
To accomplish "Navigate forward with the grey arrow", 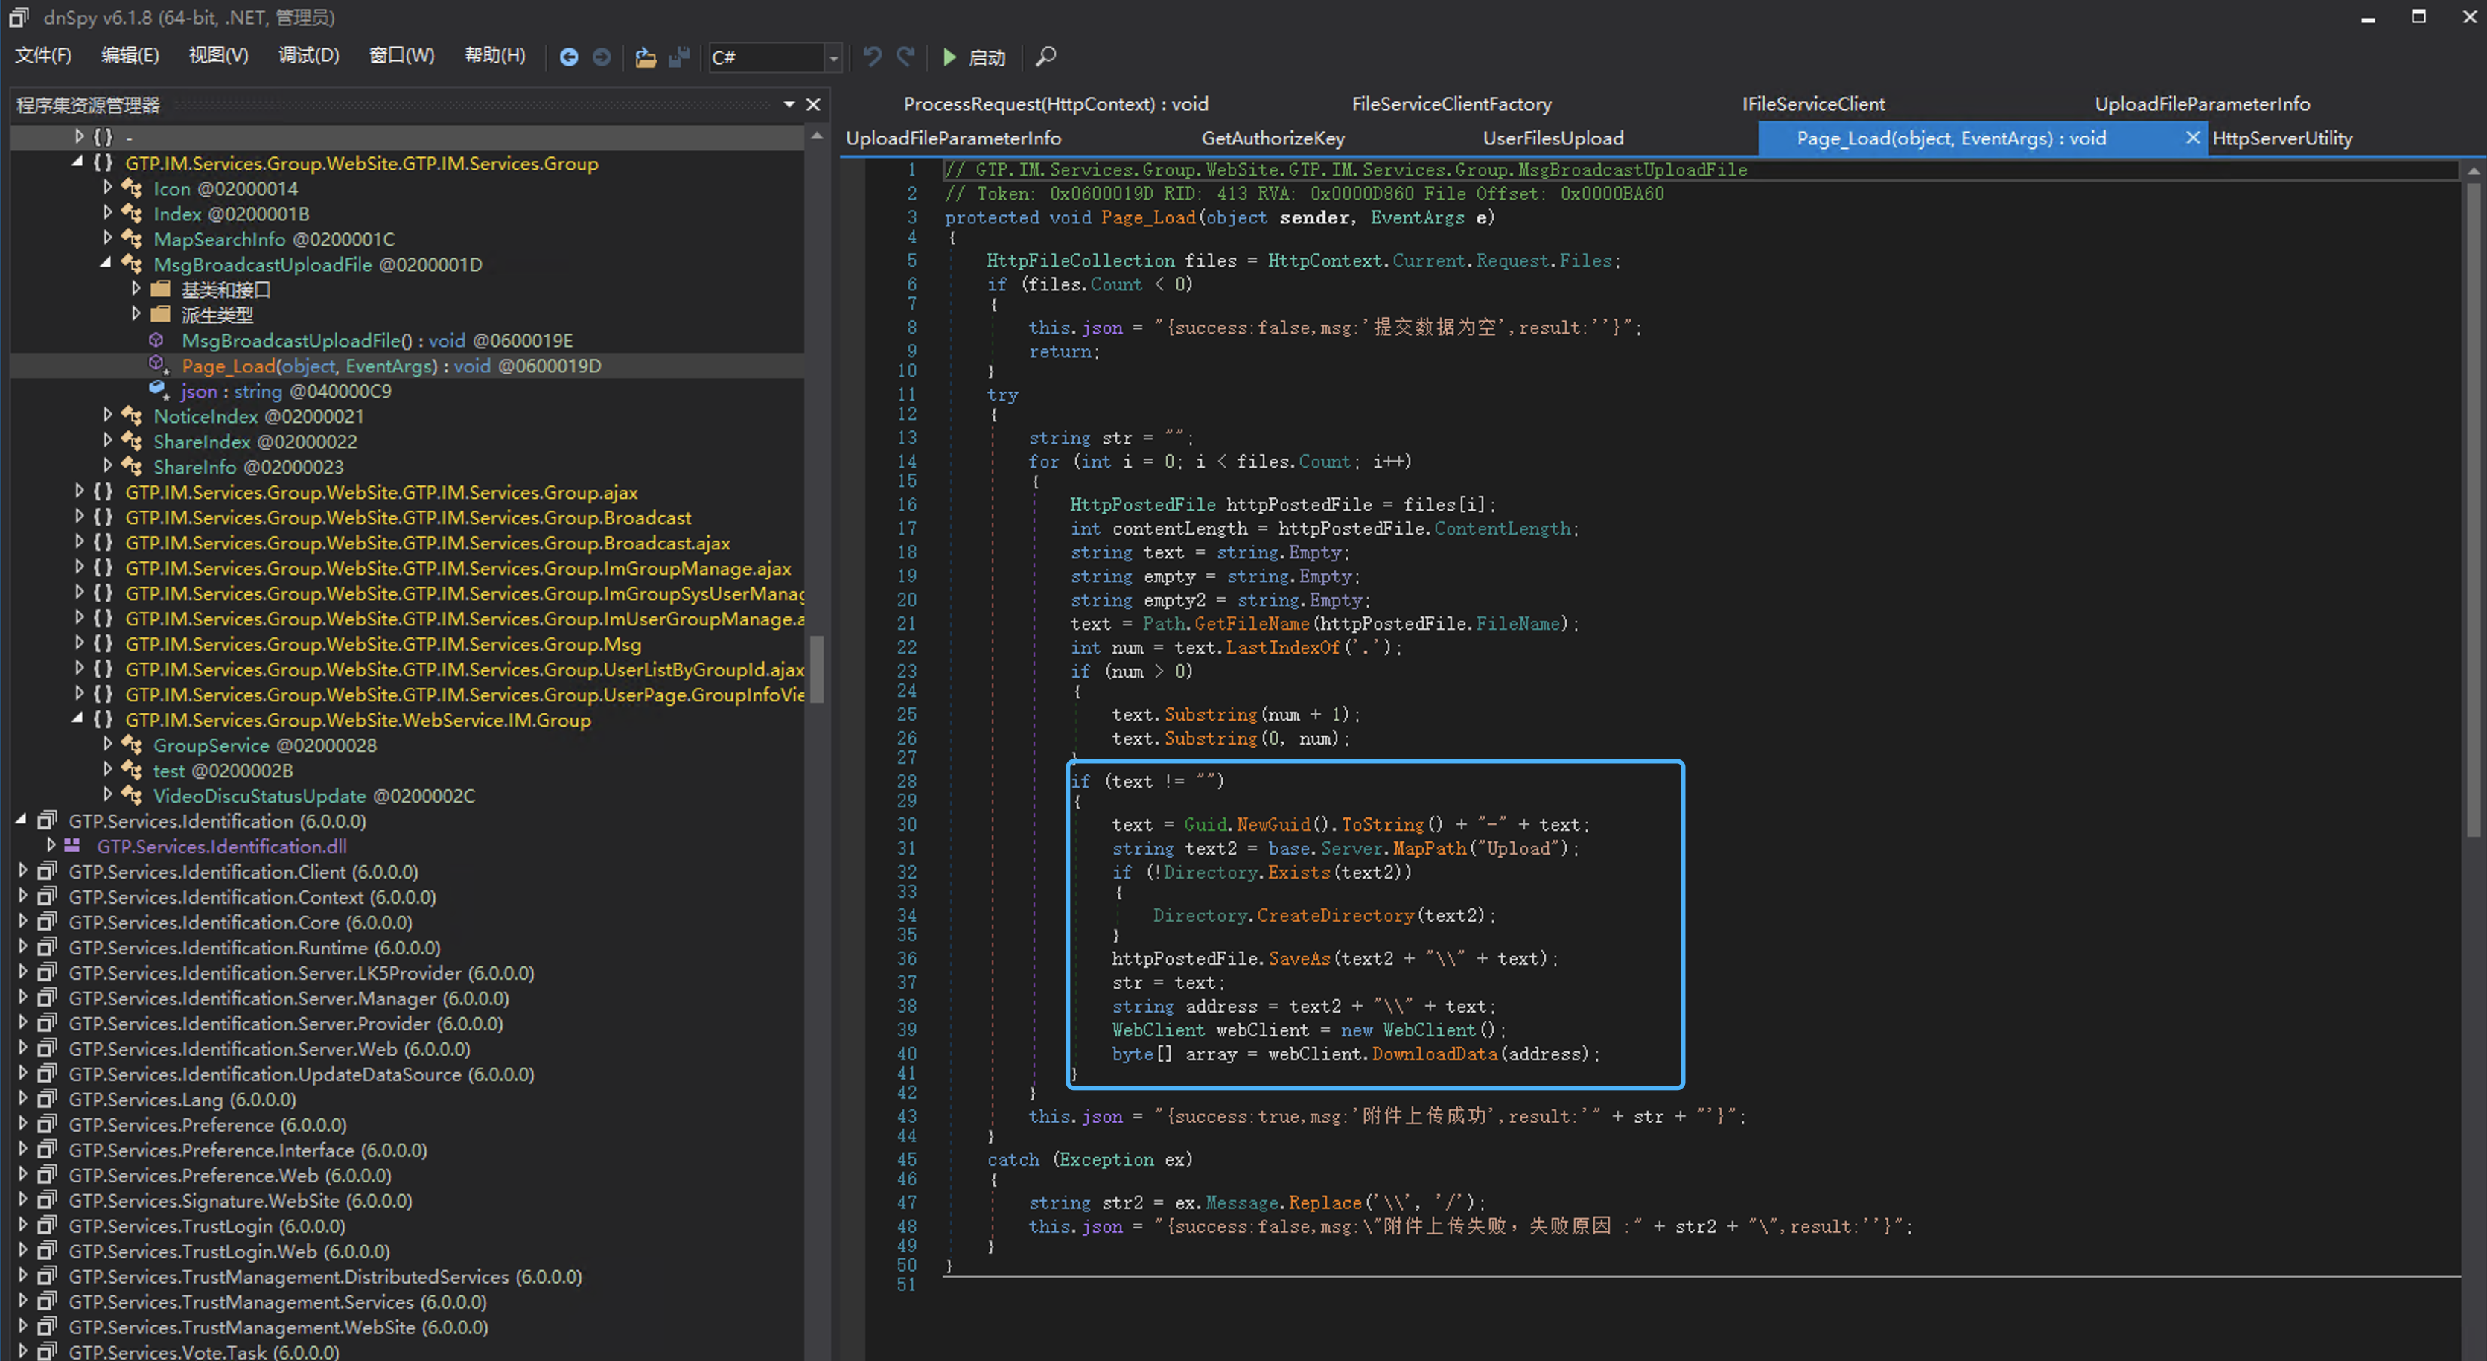I will (x=602, y=57).
